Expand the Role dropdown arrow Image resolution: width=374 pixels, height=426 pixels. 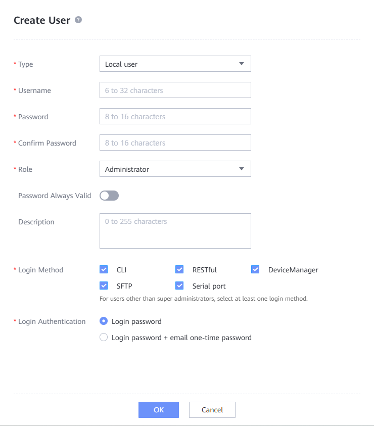pyautogui.click(x=241, y=169)
